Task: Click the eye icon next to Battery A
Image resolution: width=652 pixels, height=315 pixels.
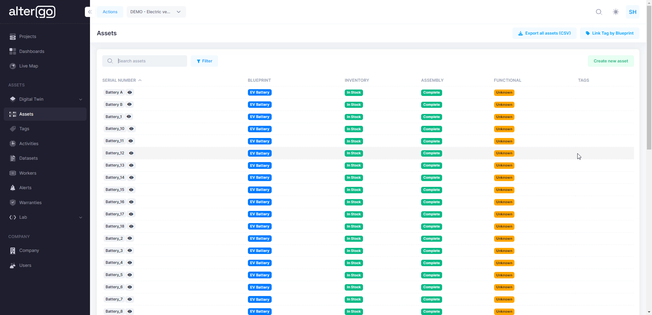Action: (x=130, y=92)
